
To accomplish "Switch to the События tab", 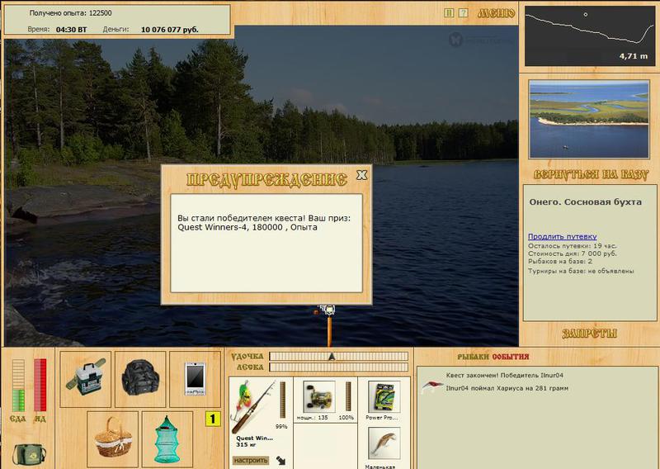I will pos(510,357).
